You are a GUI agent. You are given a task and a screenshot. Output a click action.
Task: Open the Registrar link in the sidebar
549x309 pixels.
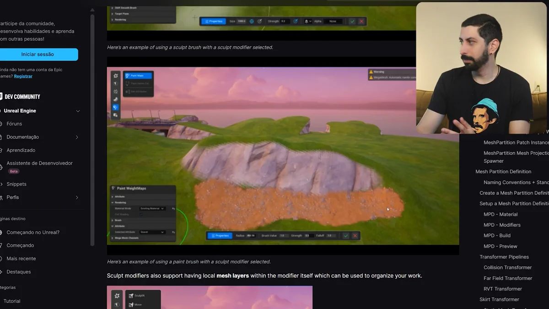pyautogui.click(x=23, y=76)
